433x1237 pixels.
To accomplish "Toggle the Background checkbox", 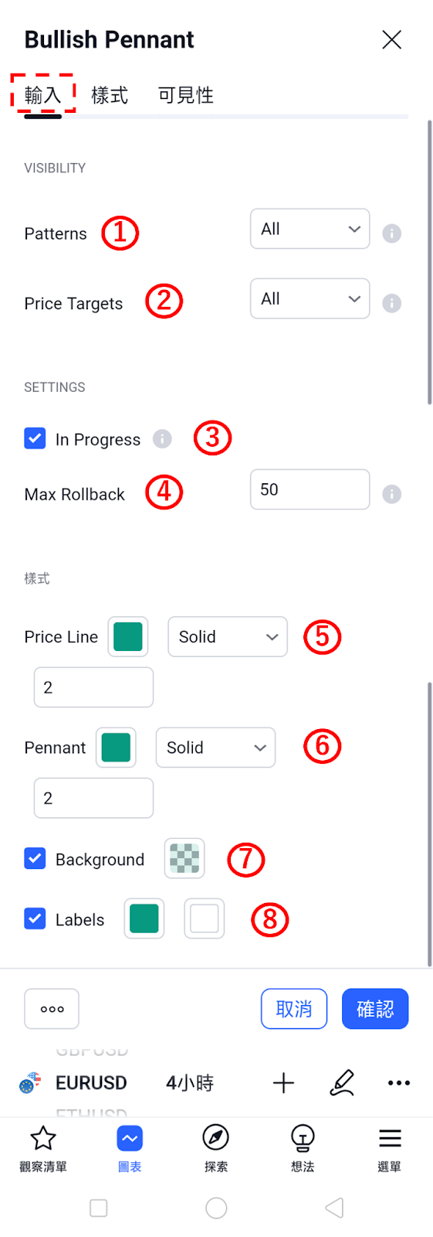I will click(x=35, y=858).
